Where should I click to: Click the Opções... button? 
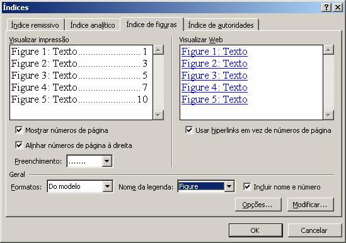(258, 205)
